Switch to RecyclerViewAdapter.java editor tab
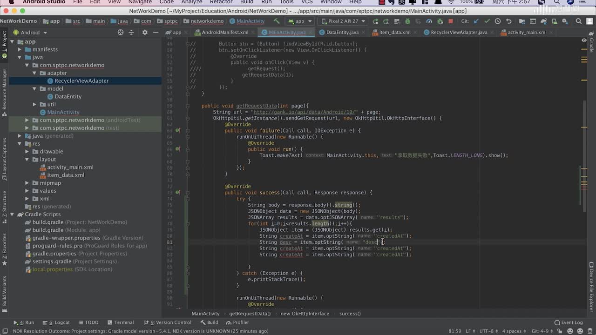 [458, 32]
